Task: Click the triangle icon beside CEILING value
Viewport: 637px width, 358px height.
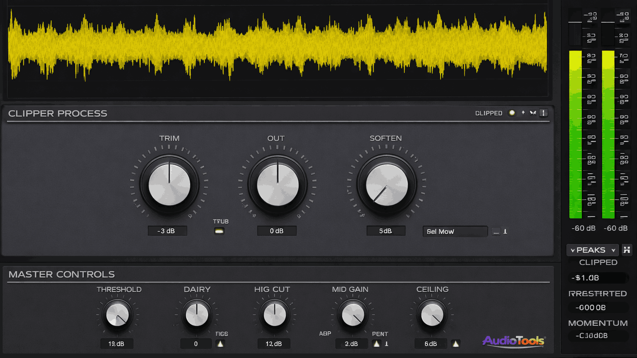Action: (x=455, y=344)
